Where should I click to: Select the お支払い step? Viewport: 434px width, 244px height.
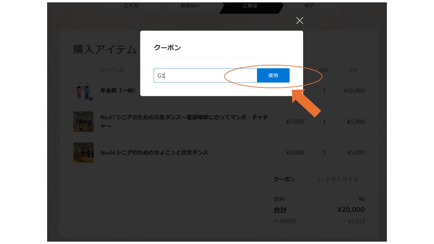pyautogui.click(x=190, y=6)
